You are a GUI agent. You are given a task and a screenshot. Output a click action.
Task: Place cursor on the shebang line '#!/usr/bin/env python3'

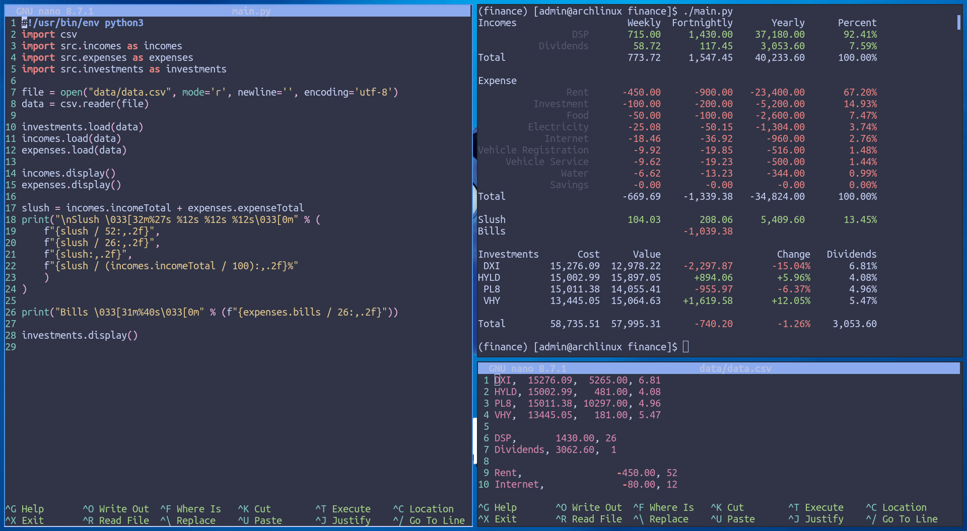point(83,23)
